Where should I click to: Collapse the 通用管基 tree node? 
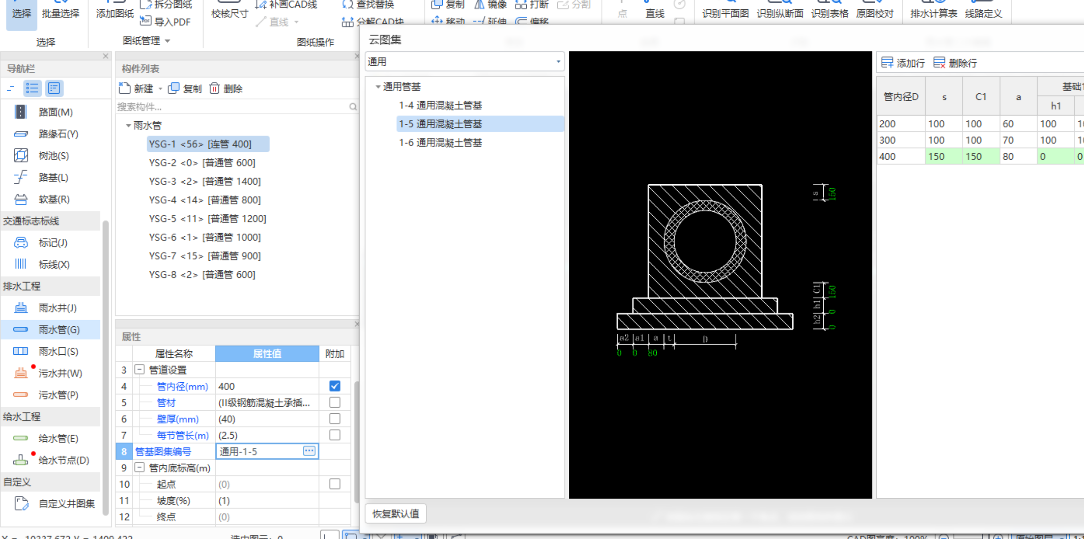[x=378, y=87]
